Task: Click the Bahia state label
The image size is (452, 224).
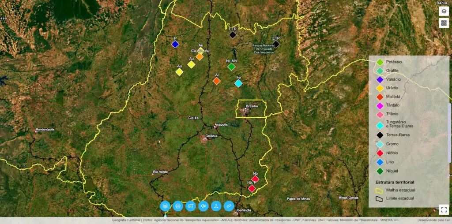Action: (x=441, y=3)
